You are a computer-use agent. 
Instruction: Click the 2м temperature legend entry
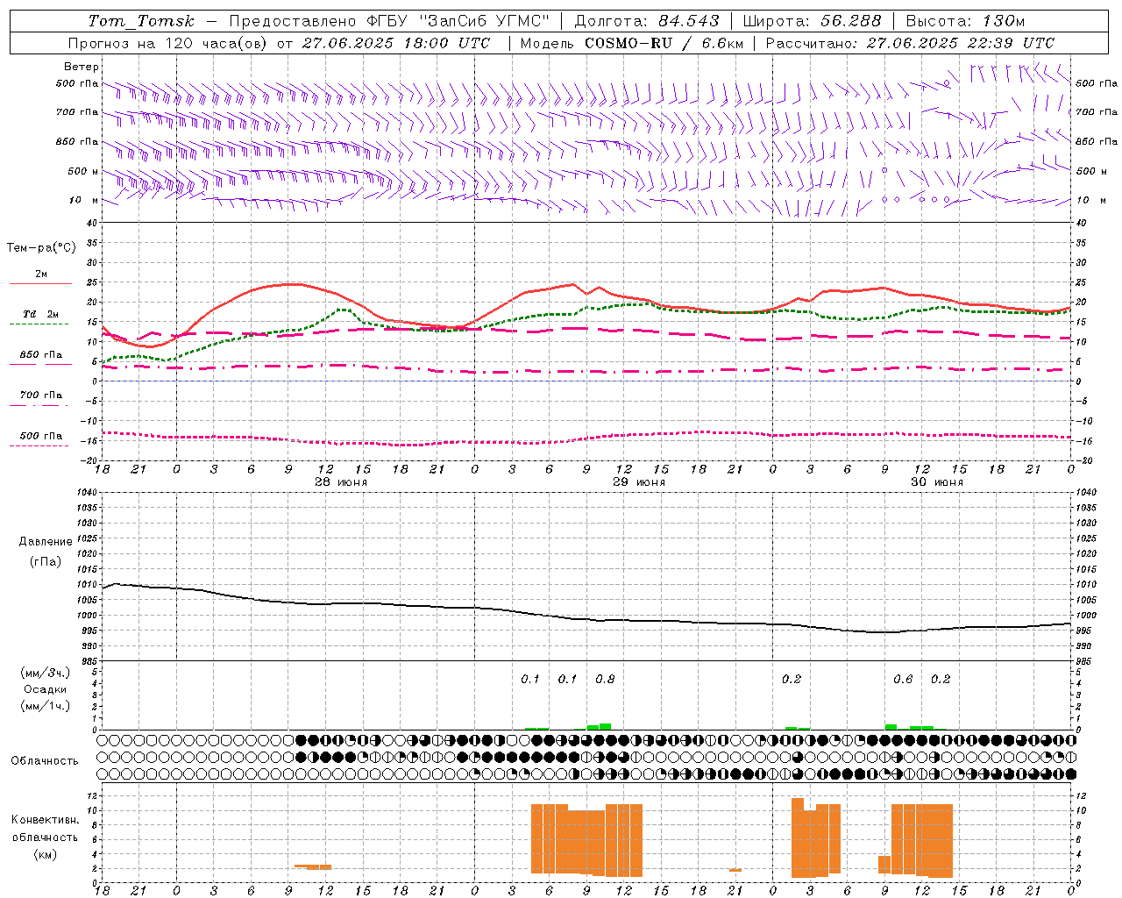[x=41, y=274]
